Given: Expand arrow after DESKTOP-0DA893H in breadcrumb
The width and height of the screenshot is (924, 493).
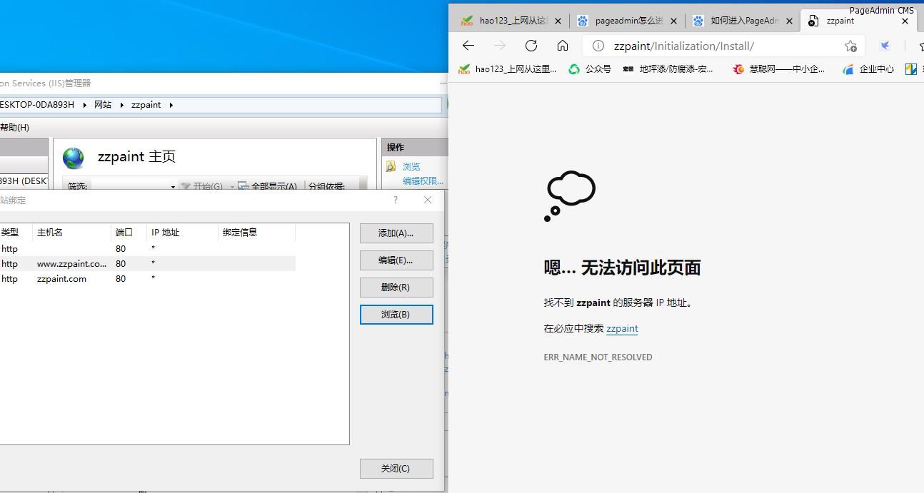Looking at the screenshot, I should 85,105.
